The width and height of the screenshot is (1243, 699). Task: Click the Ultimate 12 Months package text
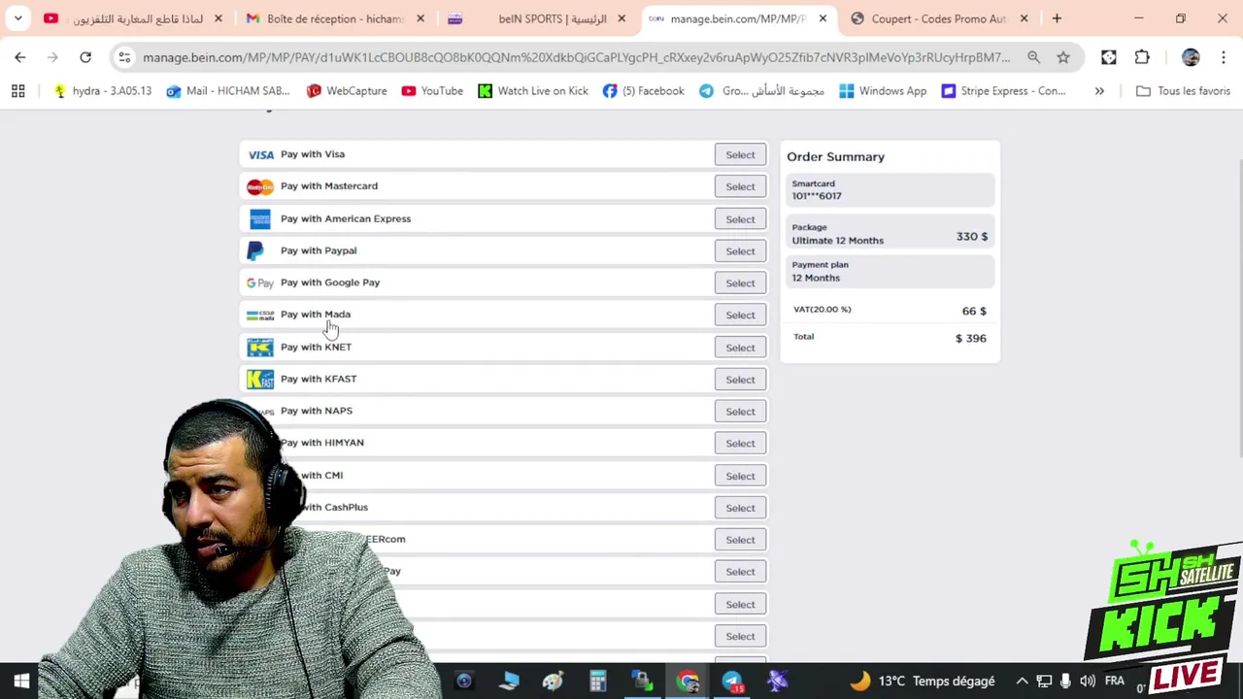(837, 240)
